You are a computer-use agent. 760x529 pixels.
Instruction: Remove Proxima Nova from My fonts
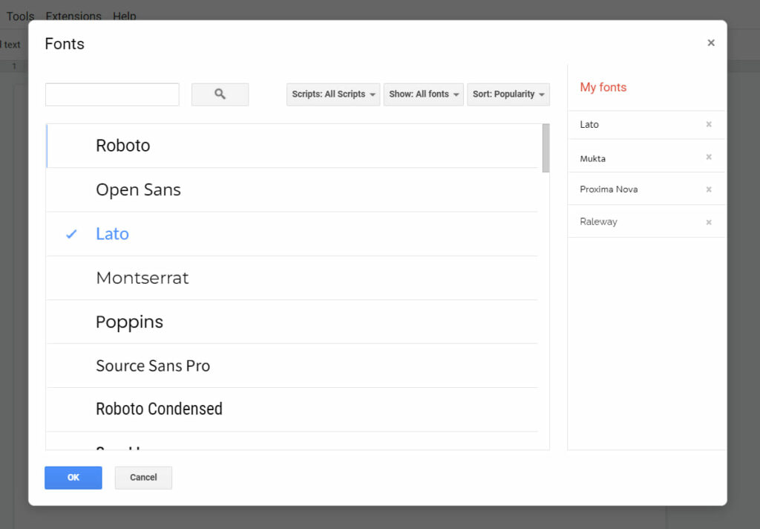click(x=709, y=189)
